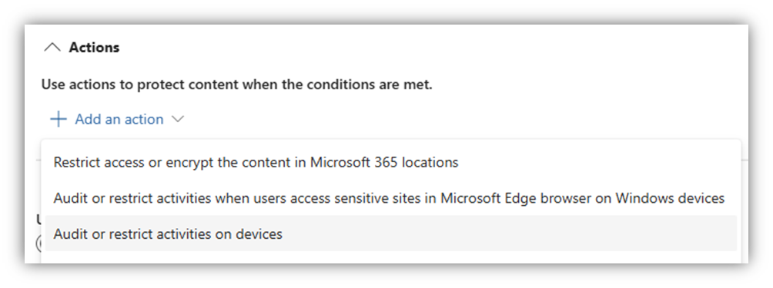The height and width of the screenshot is (288, 773).
Task: Click the plus icon beside Add an action
Action: click(59, 119)
